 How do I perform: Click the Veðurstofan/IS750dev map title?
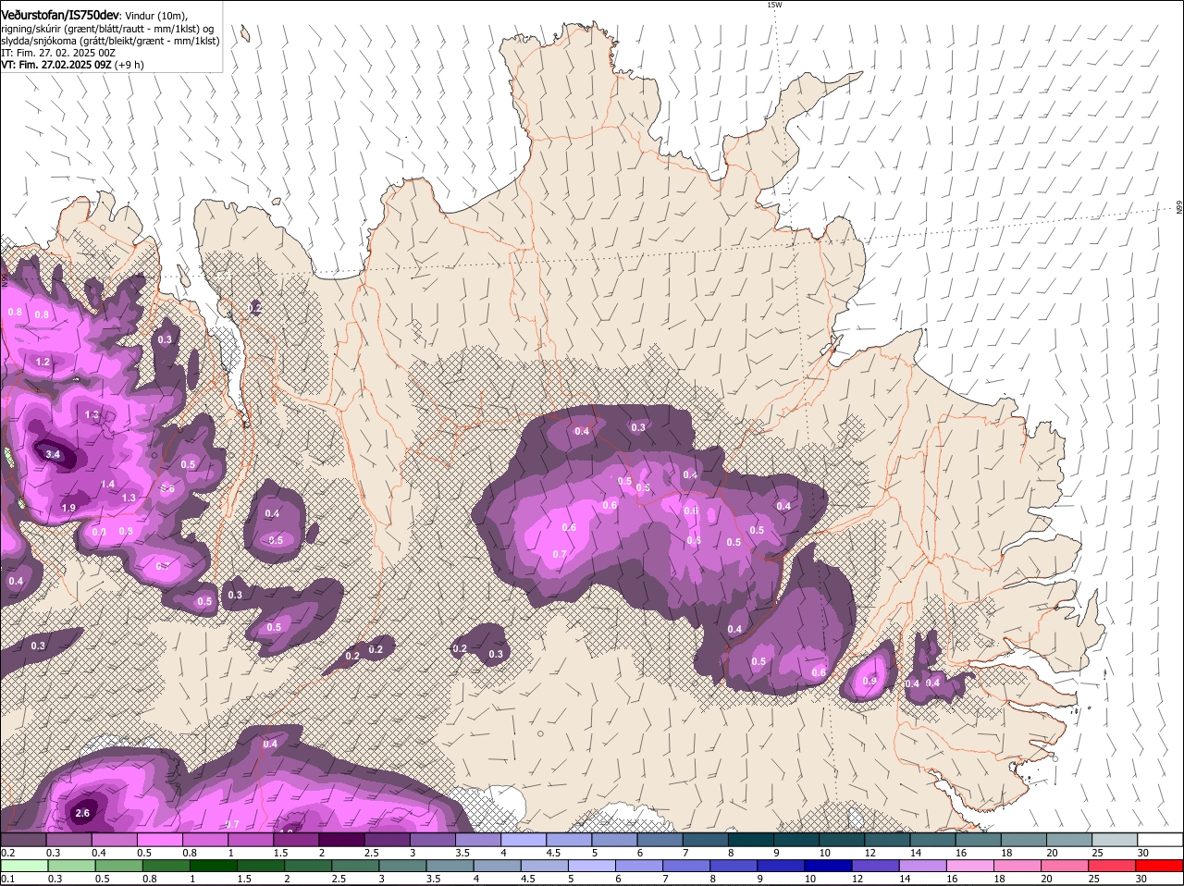pos(60,15)
